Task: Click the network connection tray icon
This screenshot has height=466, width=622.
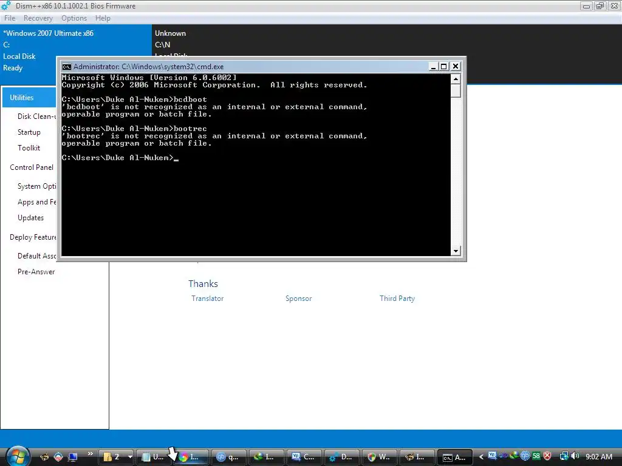Action: tap(564, 456)
